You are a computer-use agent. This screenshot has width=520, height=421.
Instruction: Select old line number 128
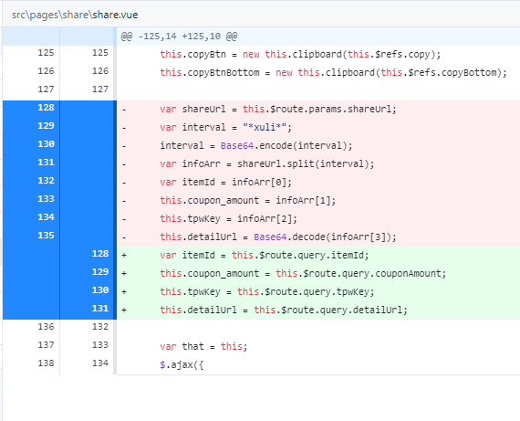pyautogui.click(x=46, y=108)
